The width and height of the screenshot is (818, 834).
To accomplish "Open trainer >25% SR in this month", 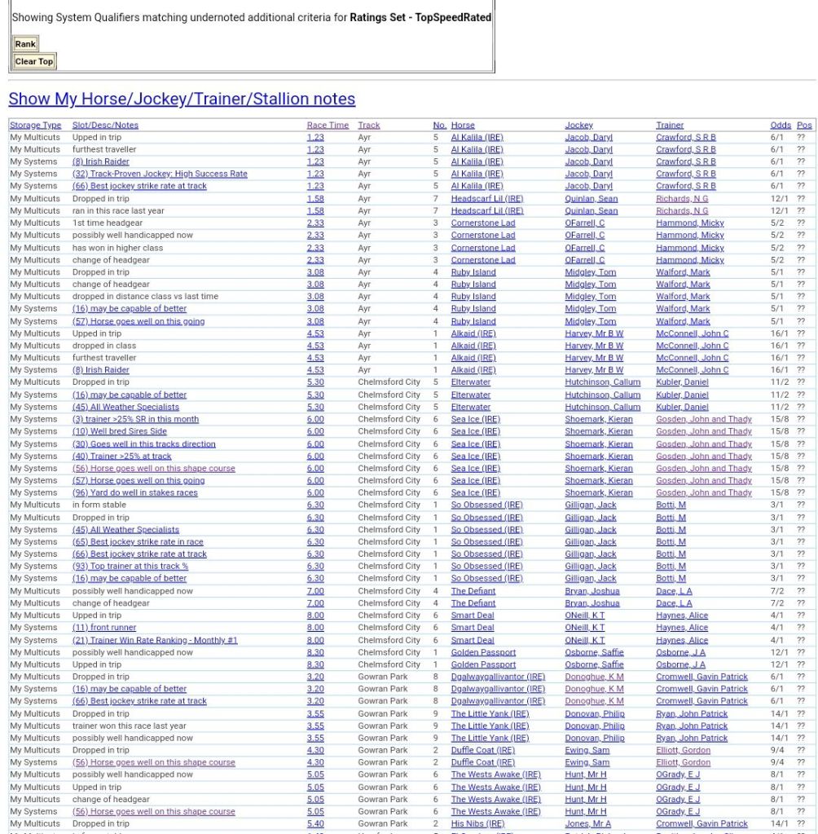I will [x=135, y=419].
